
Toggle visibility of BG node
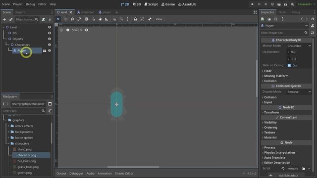pos(50,33)
